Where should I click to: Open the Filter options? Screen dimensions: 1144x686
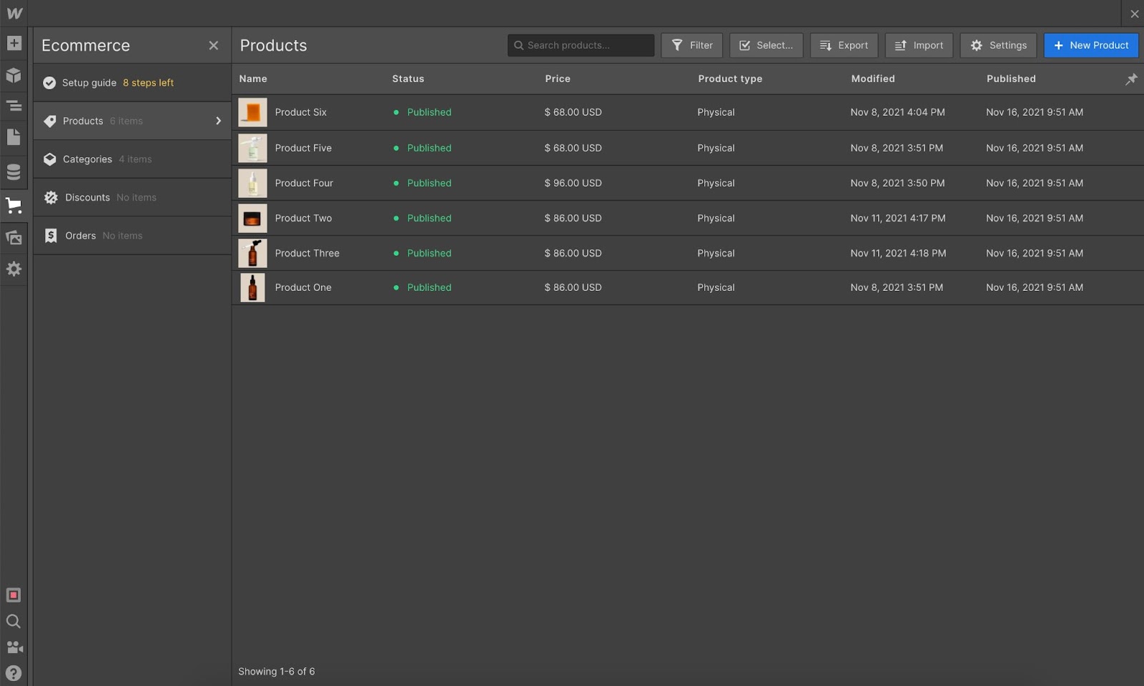point(691,45)
